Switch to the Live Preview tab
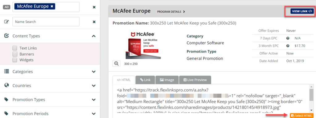Screen dimensions: 316x118 [x=195, y=80]
